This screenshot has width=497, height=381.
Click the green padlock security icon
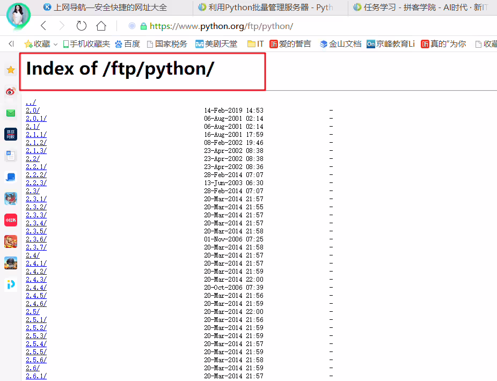pyautogui.click(x=143, y=26)
